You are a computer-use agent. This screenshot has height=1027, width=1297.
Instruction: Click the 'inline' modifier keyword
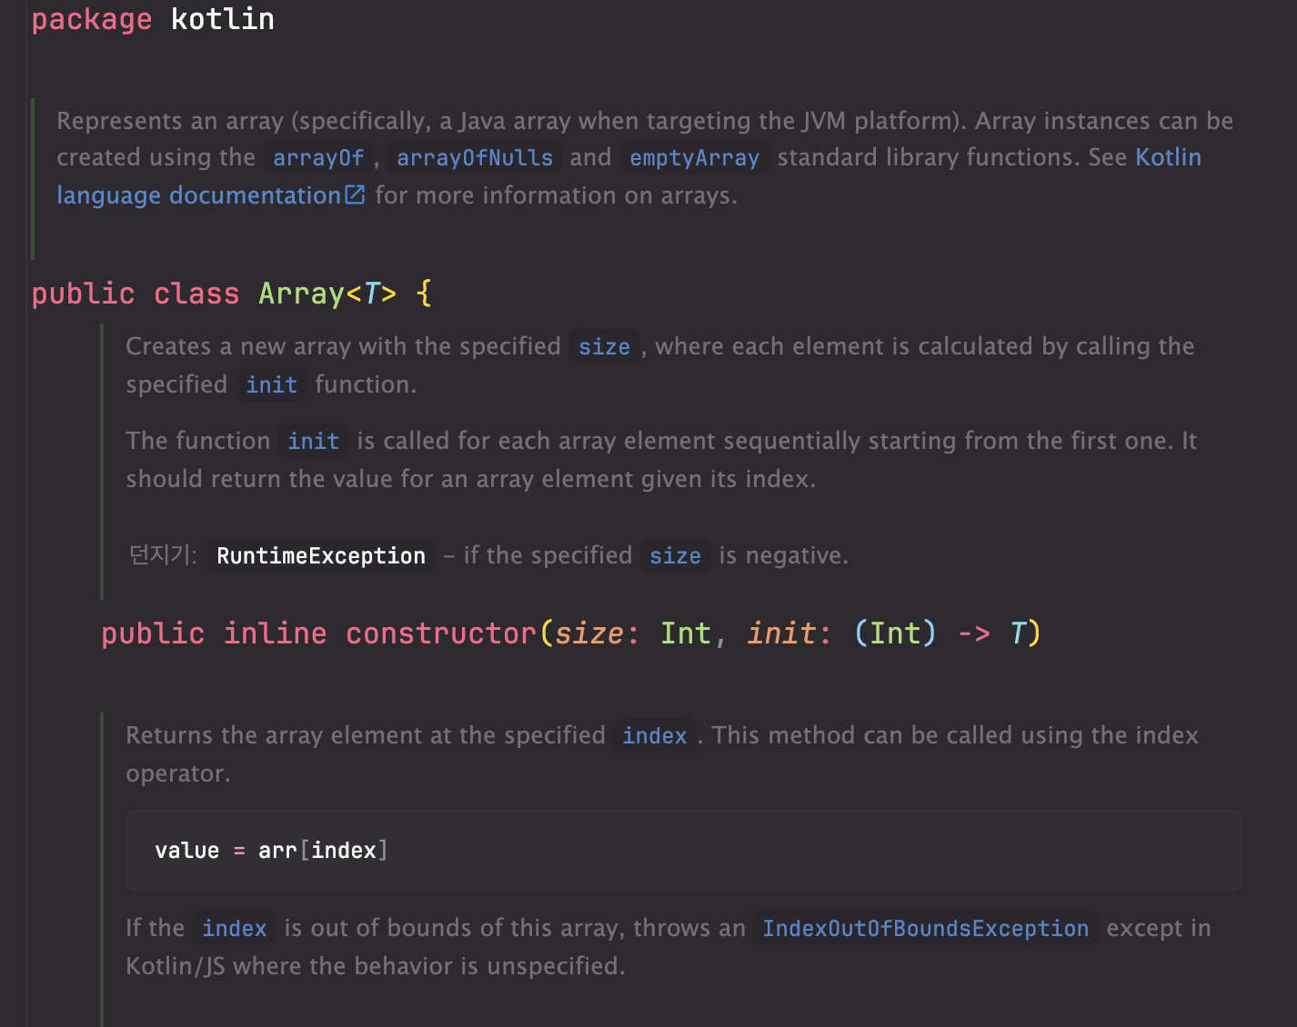276,633
